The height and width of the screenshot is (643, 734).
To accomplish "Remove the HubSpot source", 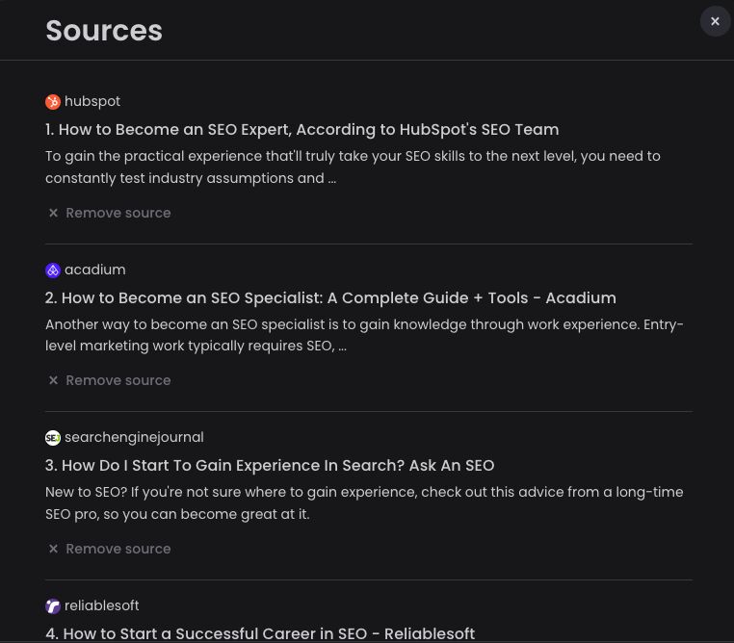I will coord(118,213).
